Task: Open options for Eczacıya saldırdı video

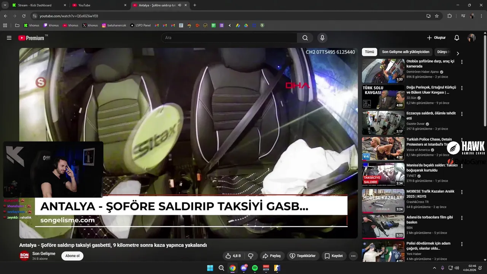Action: [462, 114]
